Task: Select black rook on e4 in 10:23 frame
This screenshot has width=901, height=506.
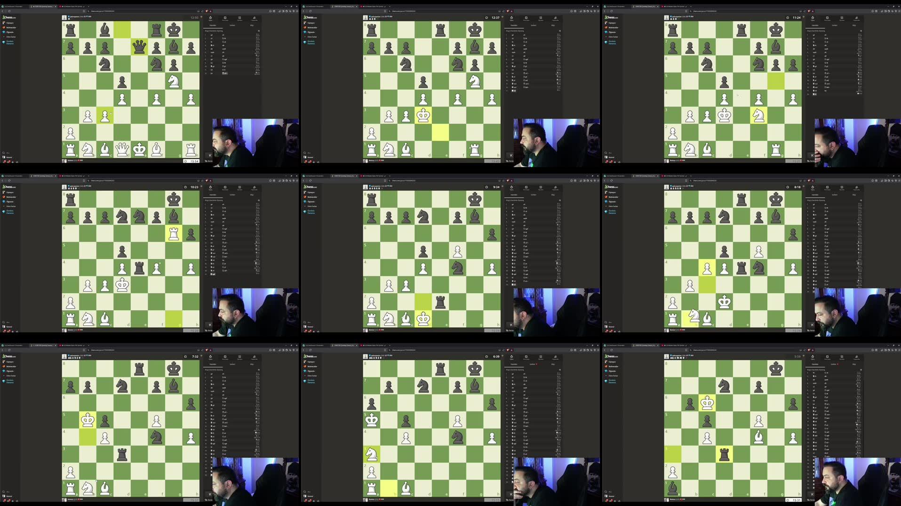Action: (x=139, y=268)
